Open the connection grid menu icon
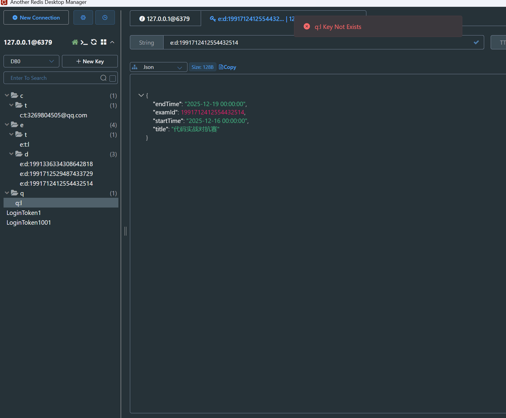506x418 pixels. click(x=104, y=42)
